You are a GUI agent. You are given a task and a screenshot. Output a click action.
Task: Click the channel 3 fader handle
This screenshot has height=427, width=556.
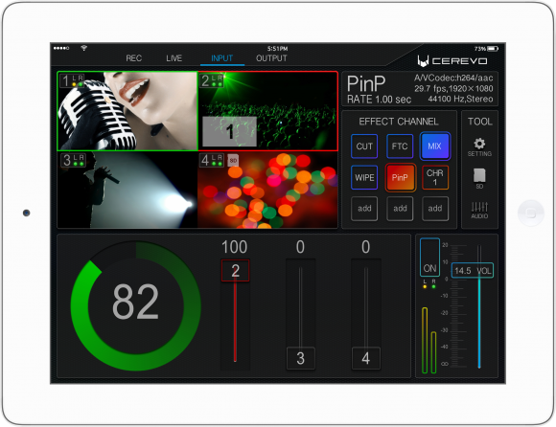300,358
